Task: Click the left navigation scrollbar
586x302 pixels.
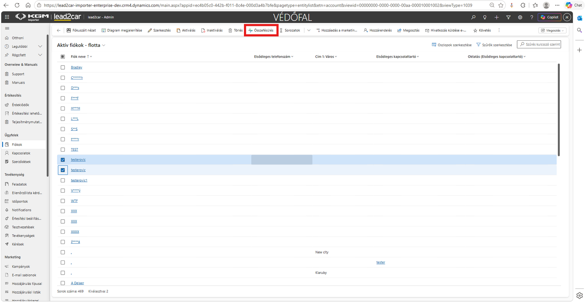Action: tap(48, 106)
